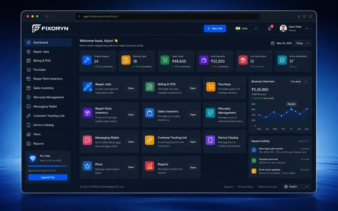Click the Customer Tracking Link card chain icon
The image size is (338, 211).
point(150,140)
